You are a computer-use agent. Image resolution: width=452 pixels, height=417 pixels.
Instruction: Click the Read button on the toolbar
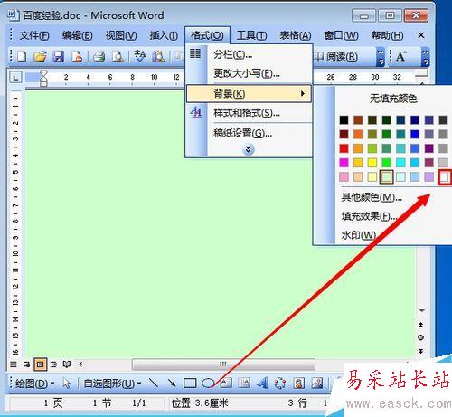pyautogui.click(x=336, y=56)
